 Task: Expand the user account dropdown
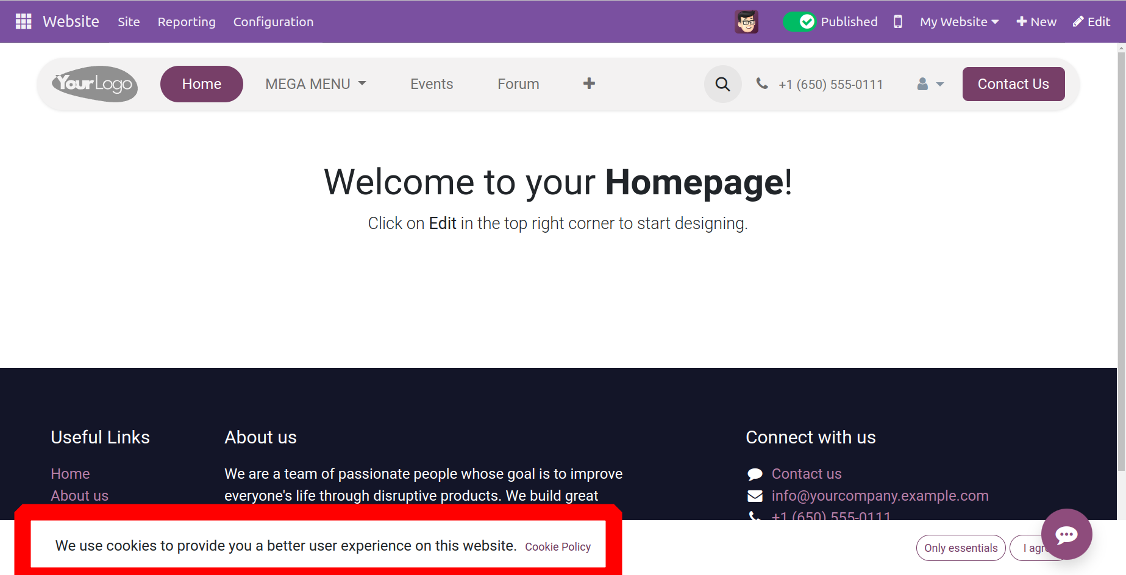point(930,84)
